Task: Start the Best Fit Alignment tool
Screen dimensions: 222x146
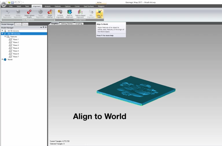Action: tap(69, 14)
